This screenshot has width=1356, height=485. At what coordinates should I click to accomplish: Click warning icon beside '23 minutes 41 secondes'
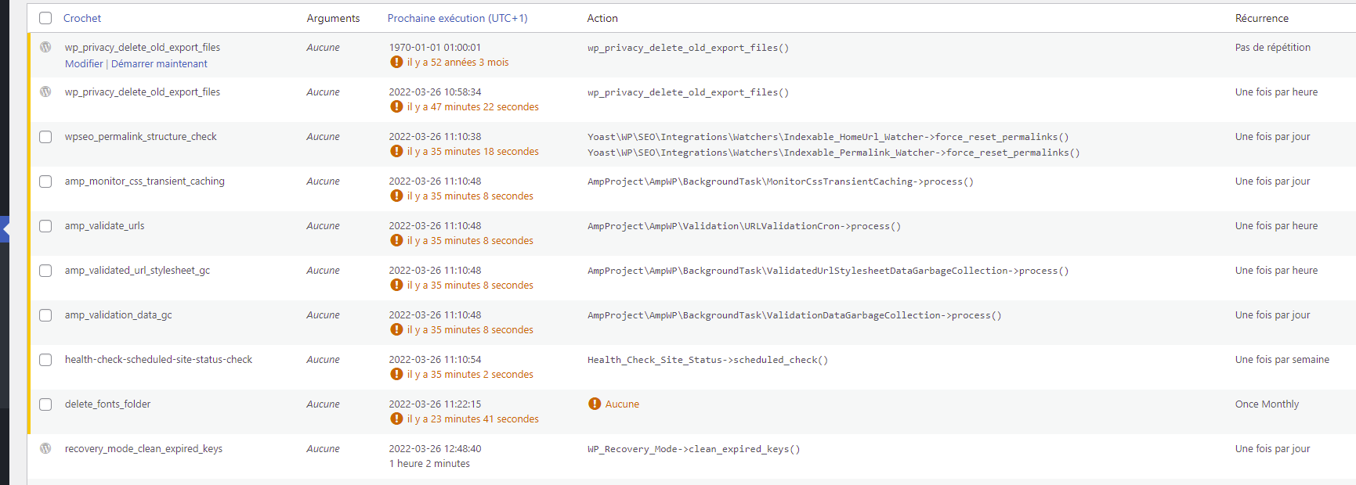[396, 419]
